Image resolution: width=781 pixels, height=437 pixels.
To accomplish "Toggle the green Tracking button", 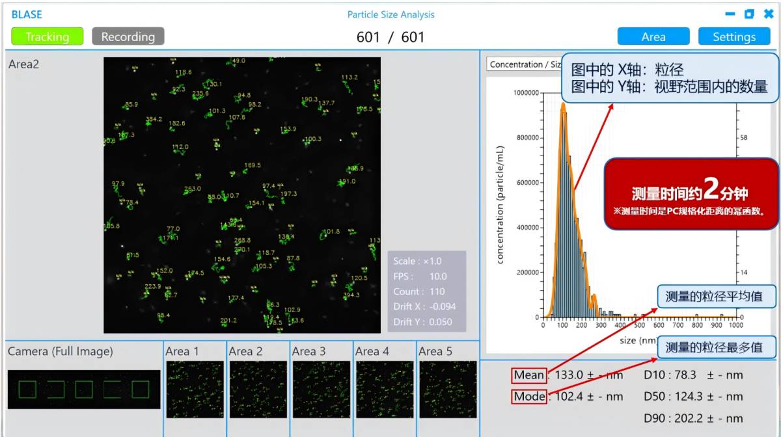I will pos(48,36).
